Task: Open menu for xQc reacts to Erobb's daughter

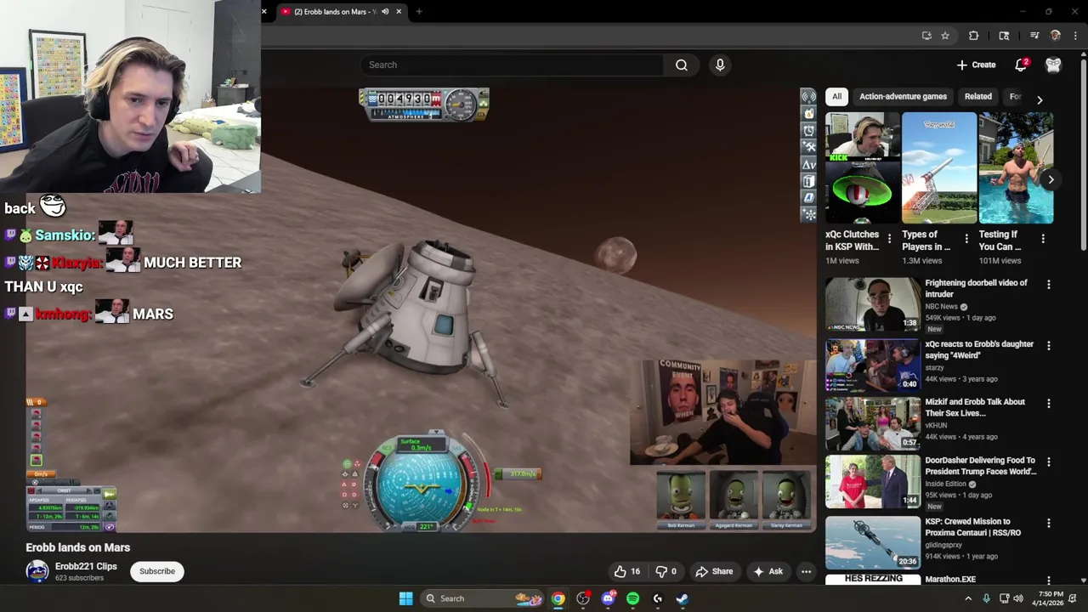Action: (x=1049, y=346)
